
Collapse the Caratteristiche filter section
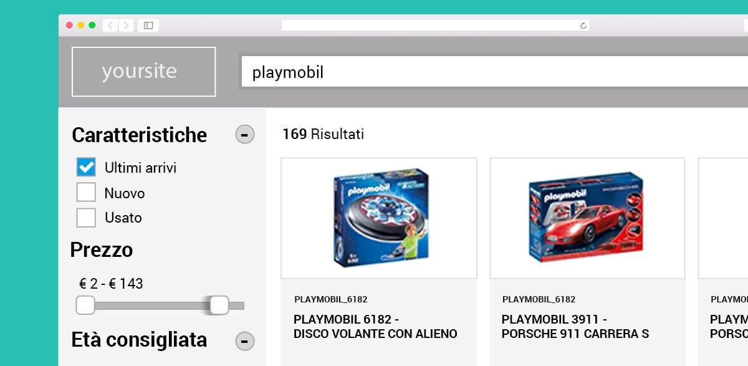244,135
